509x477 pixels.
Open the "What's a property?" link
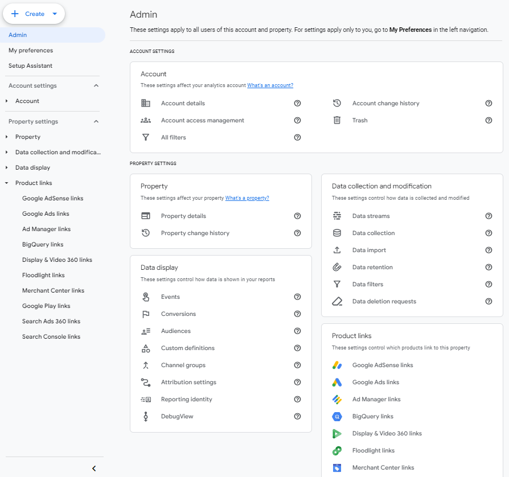[x=247, y=198]
